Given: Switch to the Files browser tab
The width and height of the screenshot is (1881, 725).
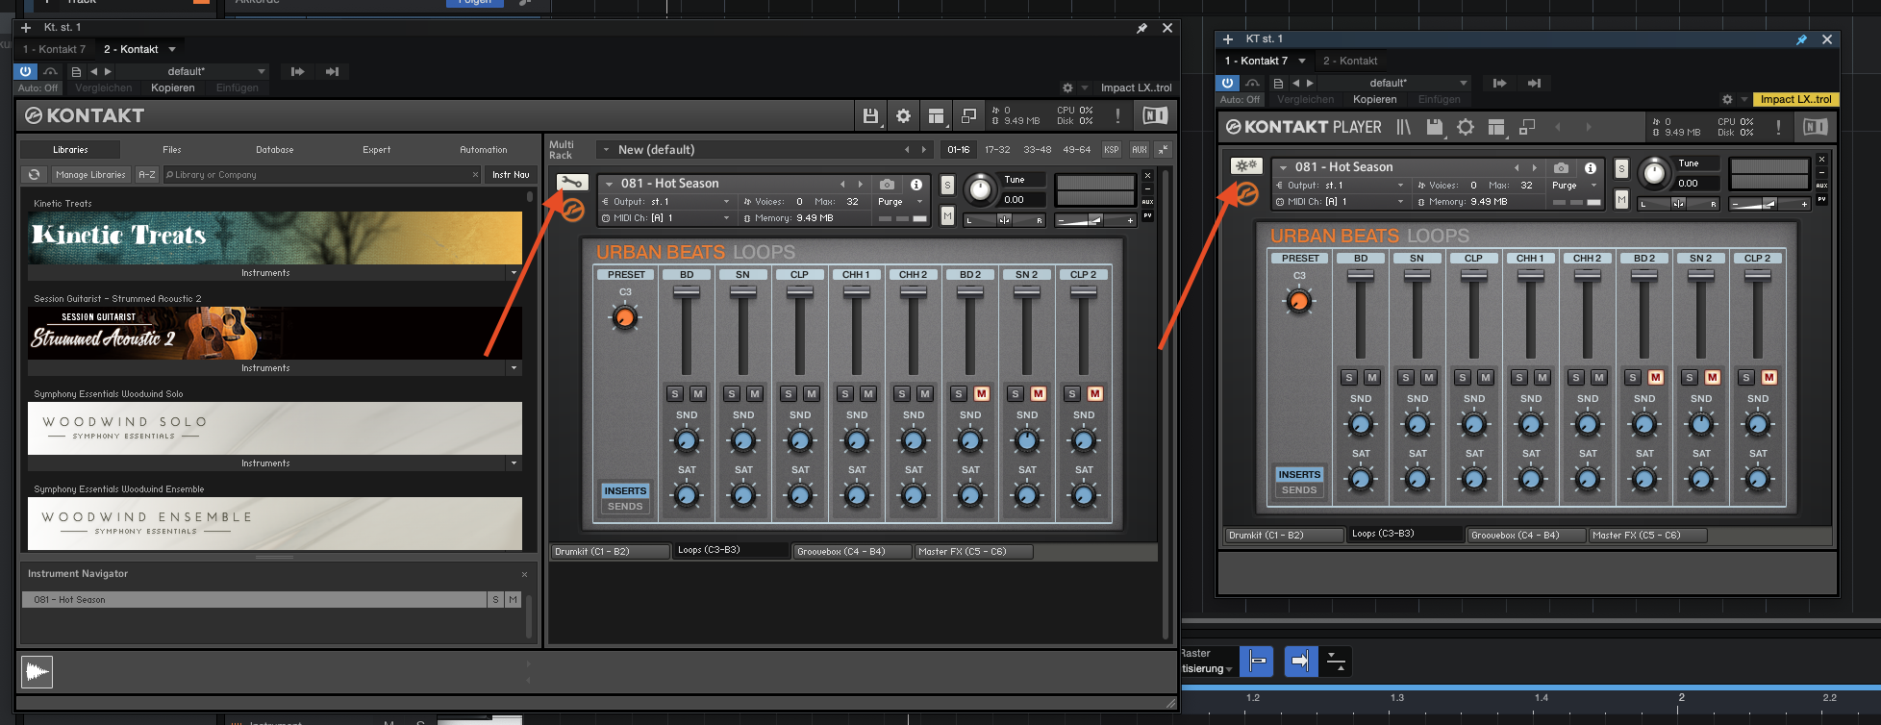Looking at the screenshot, I should (172, 150).
